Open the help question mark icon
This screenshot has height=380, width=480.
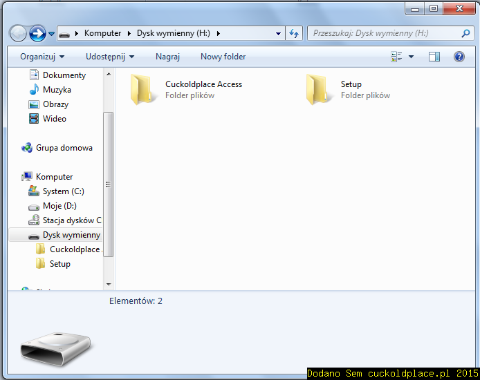459,57
